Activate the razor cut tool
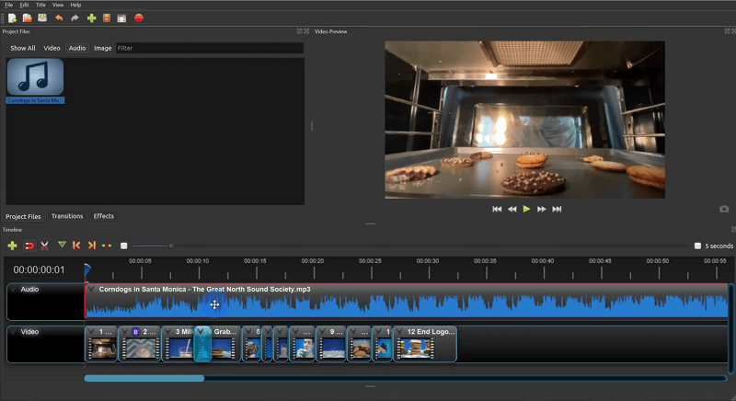Viewport: 736px width, 401px height. click(x=44, y=246)
